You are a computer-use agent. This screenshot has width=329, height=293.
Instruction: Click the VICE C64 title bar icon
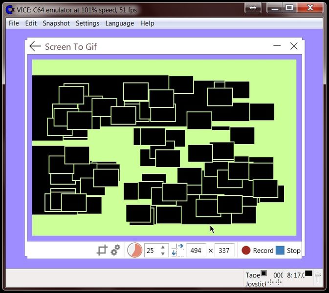point(9,8)
